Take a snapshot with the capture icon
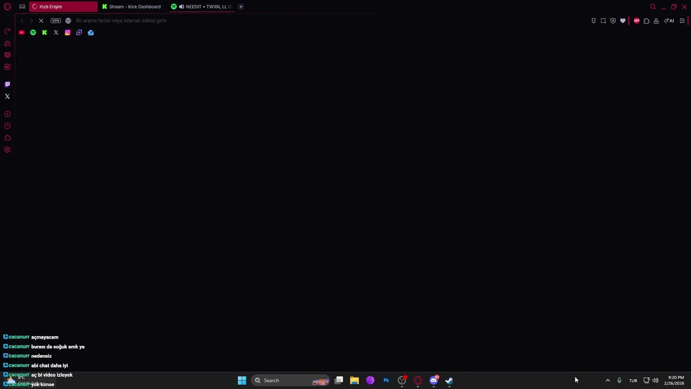691x389 pixels. pyautogui.click(x=603, y=21)
